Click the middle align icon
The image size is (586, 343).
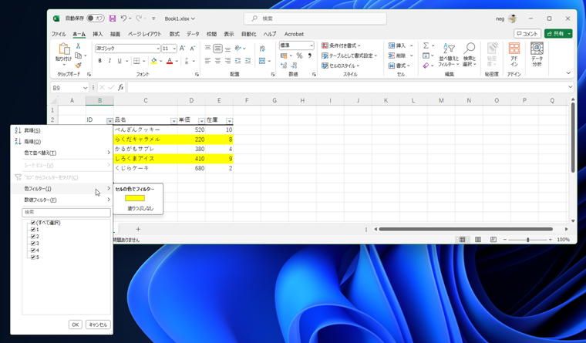click(x=218, y=49)
